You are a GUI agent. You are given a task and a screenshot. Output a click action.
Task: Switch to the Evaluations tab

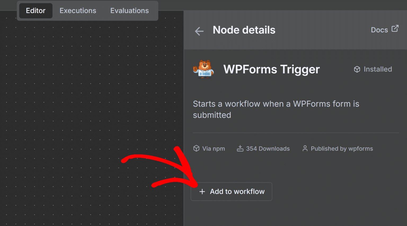129,11
